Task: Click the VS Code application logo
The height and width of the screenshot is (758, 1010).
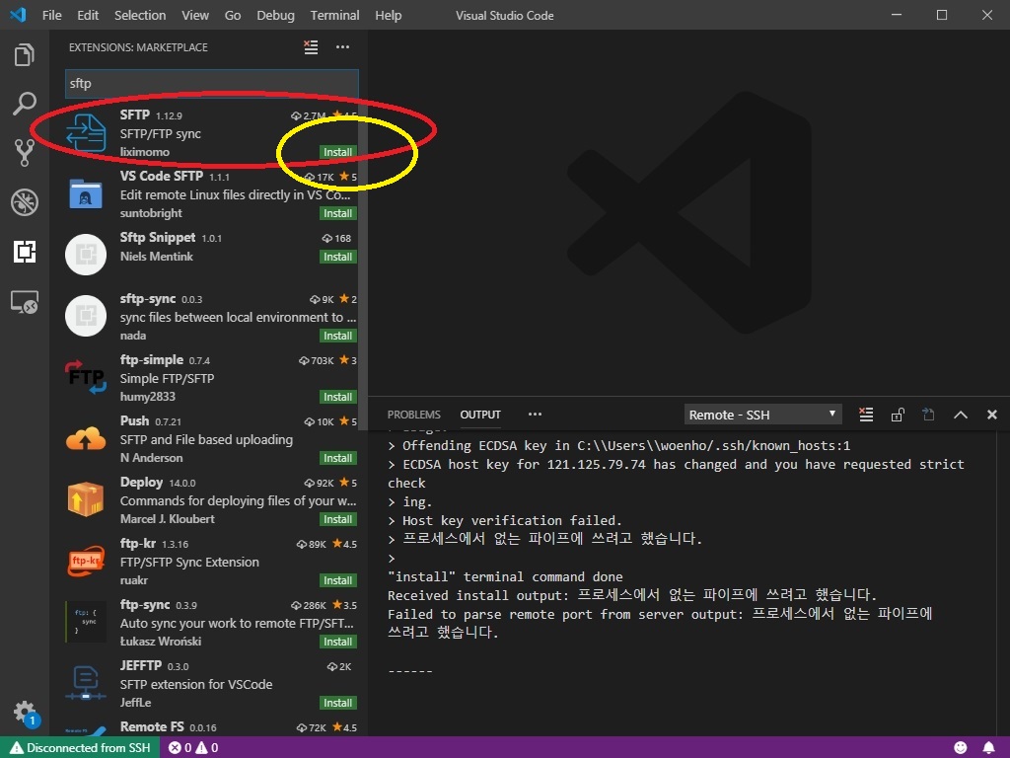Action: (18, 15)
